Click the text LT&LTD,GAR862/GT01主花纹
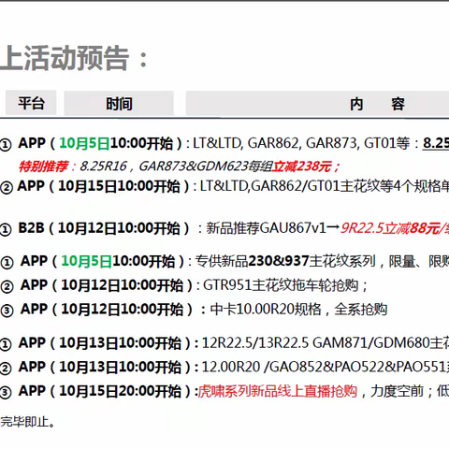The image size is (449, 449). coord(290,186)
